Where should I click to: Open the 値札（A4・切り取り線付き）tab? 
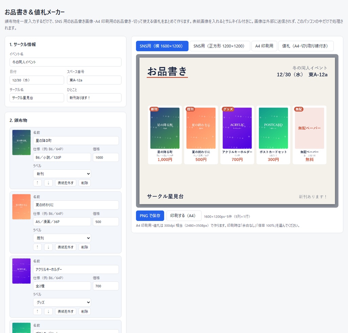[306, 46]
